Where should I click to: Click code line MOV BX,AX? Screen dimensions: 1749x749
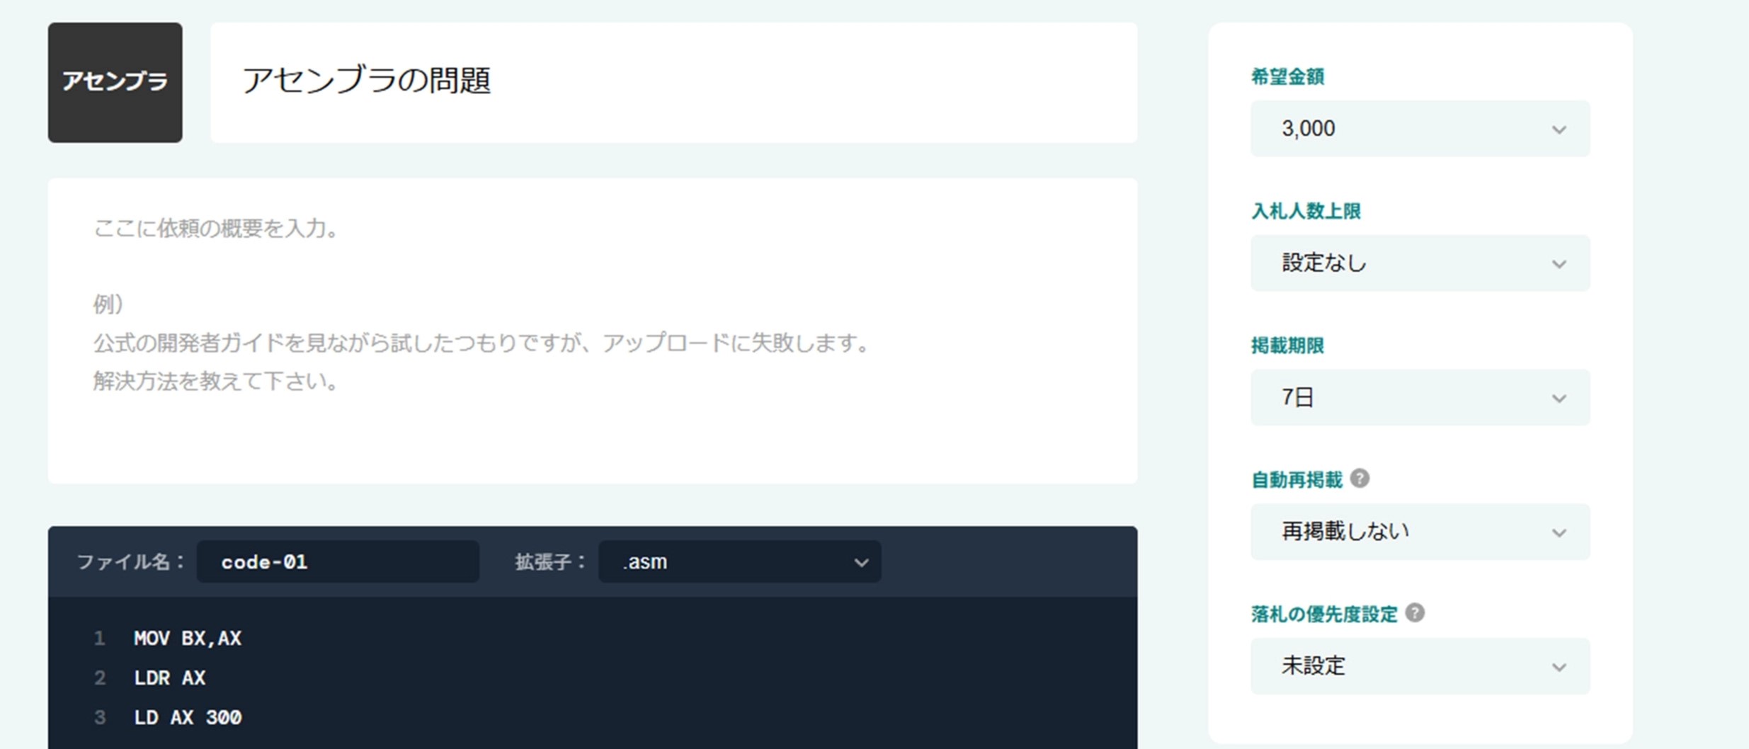pyautogui.click(x=188, y=639)
